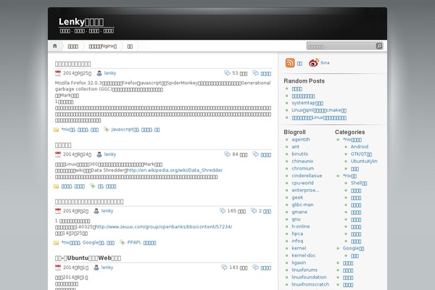Screen dimensions: 435x290
Task: Open blogroll link gmane
Action: pos(299,212)
